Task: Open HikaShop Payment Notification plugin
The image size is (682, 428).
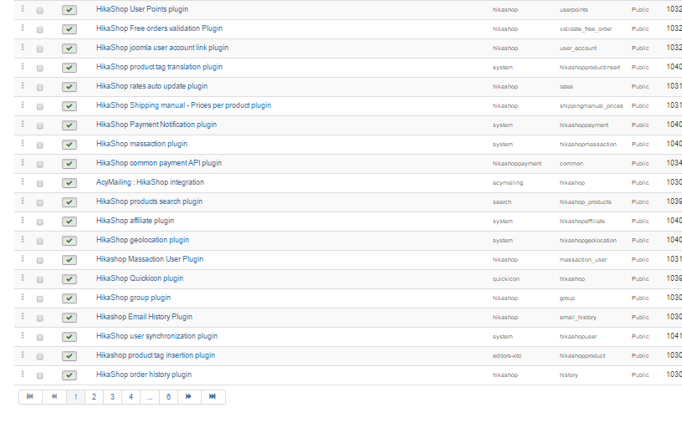Action: [156, 125]
